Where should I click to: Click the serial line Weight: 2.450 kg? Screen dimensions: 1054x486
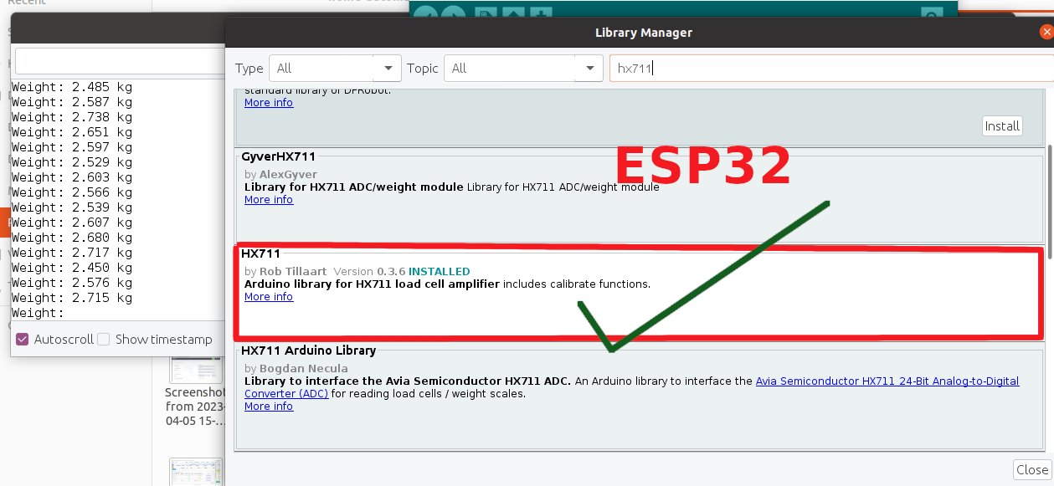72,267
